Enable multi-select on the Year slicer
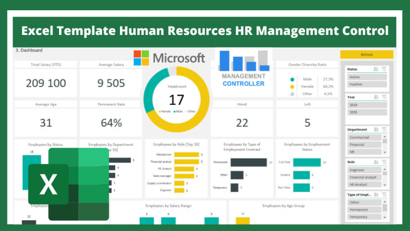410x231 pixels. [376, 97]
